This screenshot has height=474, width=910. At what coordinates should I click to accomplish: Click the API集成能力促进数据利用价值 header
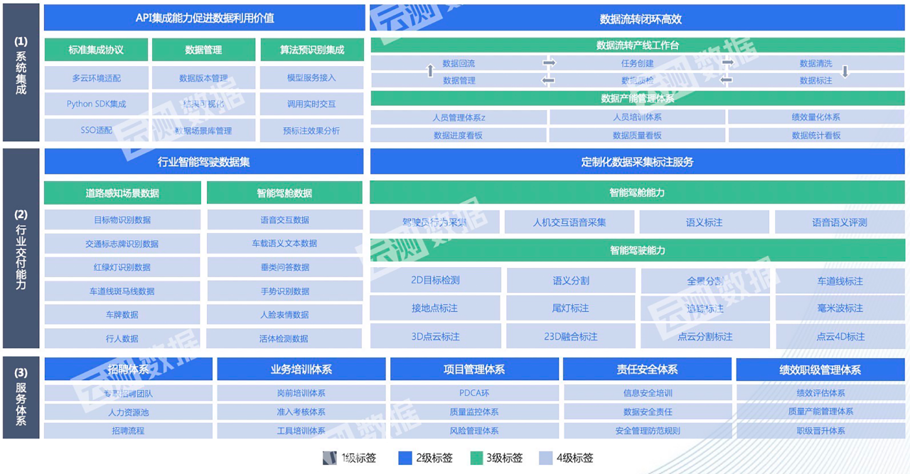(204, 18)
